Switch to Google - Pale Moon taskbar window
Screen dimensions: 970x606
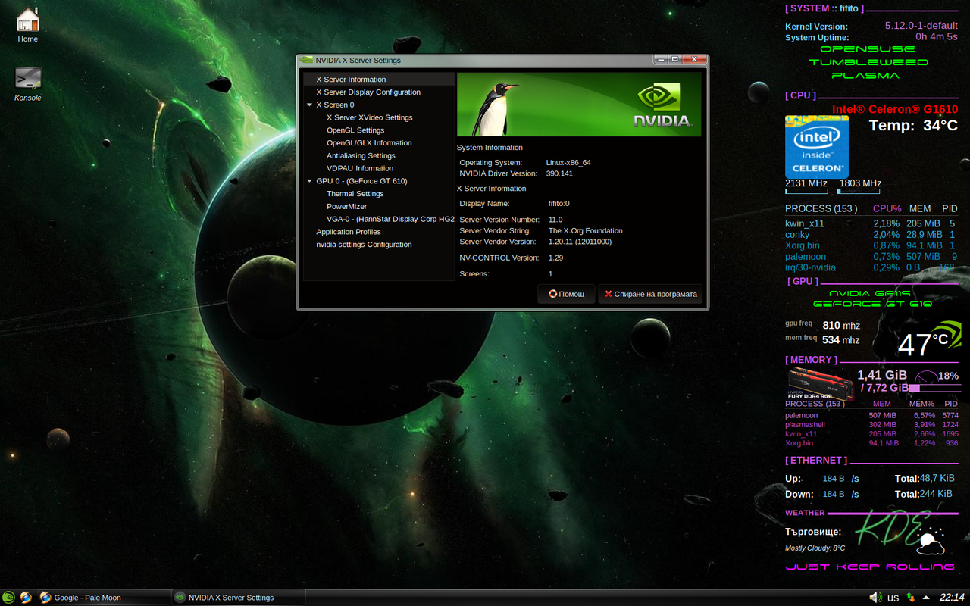click(103, 598)
